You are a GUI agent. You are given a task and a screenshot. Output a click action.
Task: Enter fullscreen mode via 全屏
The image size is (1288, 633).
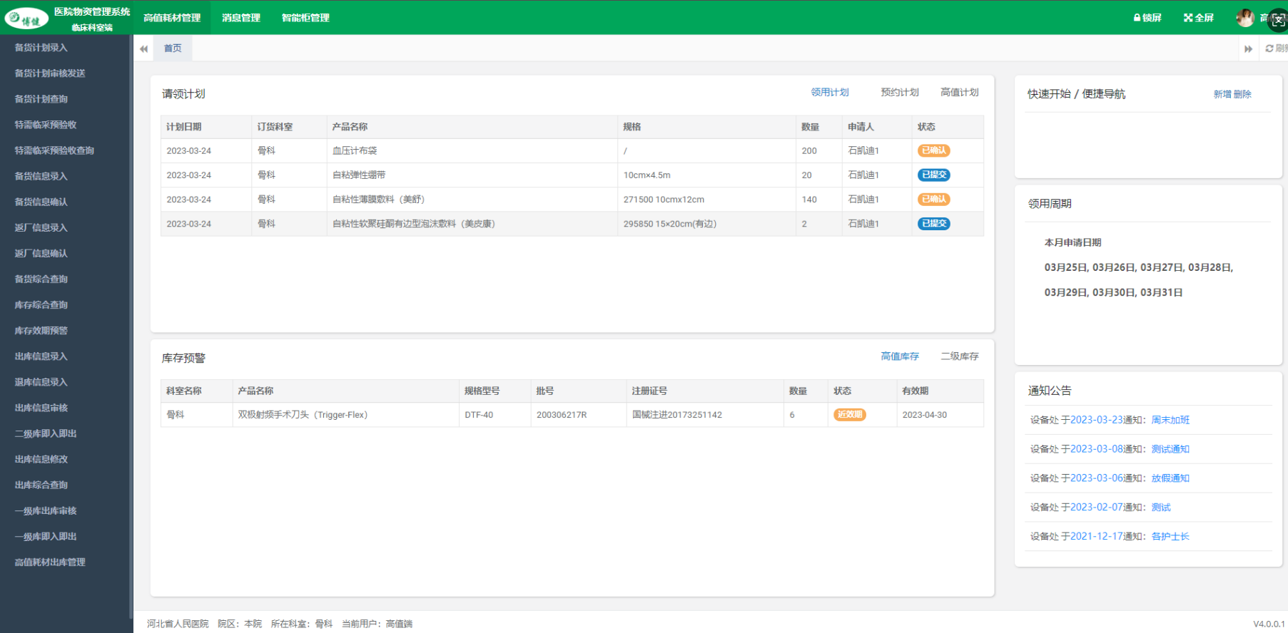(x=1199, y=18)
